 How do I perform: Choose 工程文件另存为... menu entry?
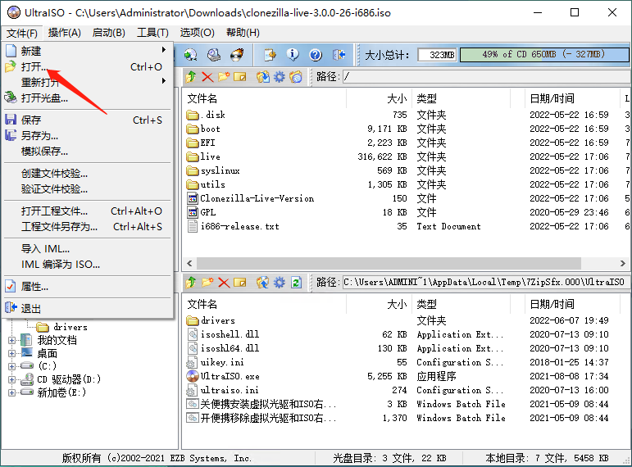[x=88, y=227]
